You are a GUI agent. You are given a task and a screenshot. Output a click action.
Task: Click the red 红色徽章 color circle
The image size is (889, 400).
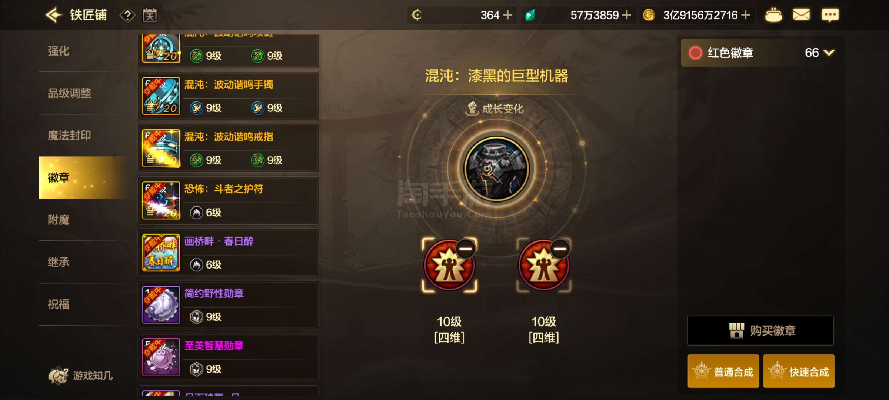695,53
